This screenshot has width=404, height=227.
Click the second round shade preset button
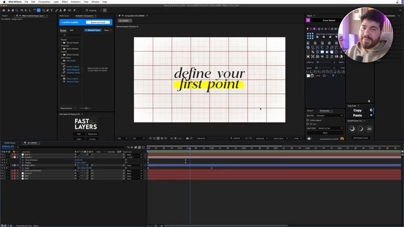point(360,129)
